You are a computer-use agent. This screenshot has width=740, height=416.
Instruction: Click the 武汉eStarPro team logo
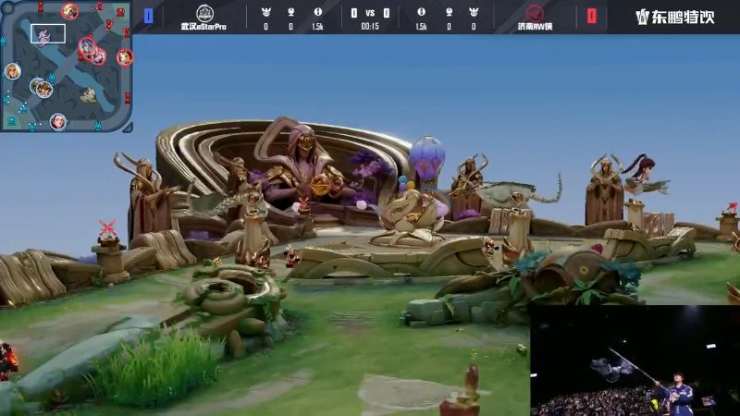204,13
